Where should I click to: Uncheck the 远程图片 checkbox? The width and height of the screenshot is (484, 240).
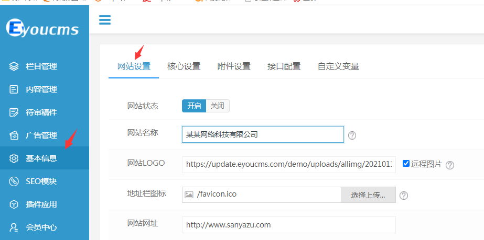[x=406, y=163]
